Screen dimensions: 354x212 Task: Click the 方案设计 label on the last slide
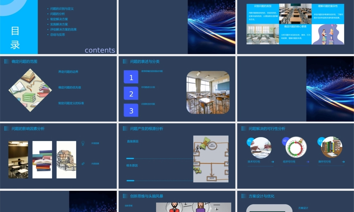pyautogui.click(x=303, y=208)
